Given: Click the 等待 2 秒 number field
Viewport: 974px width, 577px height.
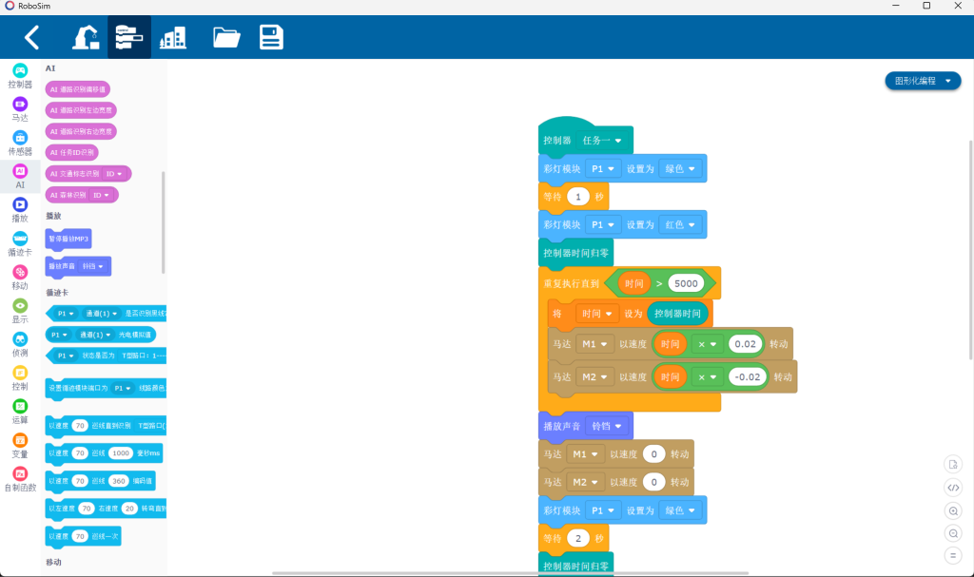Looking at the screenshot, I should click(578, 538).
